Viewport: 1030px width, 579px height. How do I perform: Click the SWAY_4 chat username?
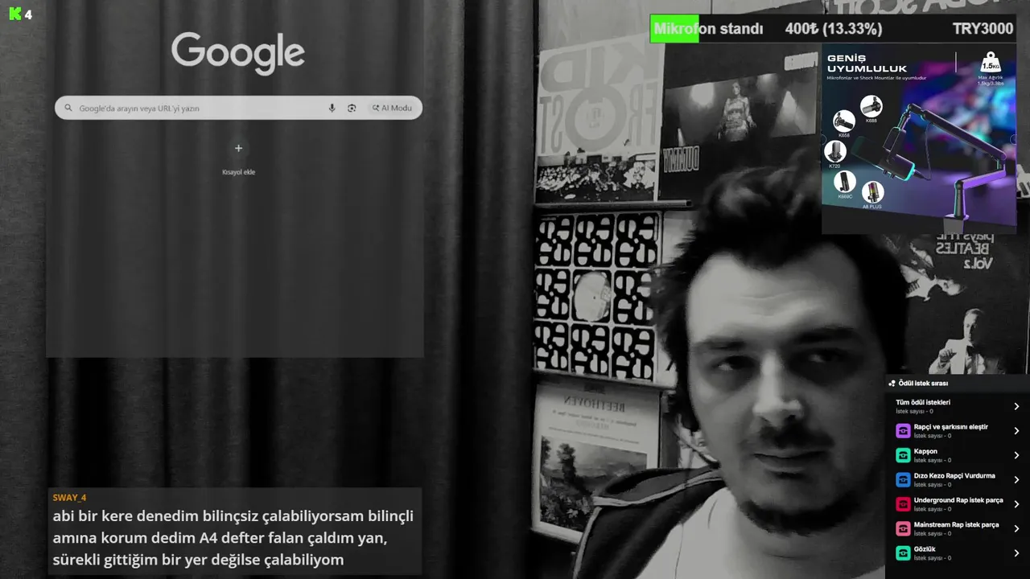coord(69,498)
